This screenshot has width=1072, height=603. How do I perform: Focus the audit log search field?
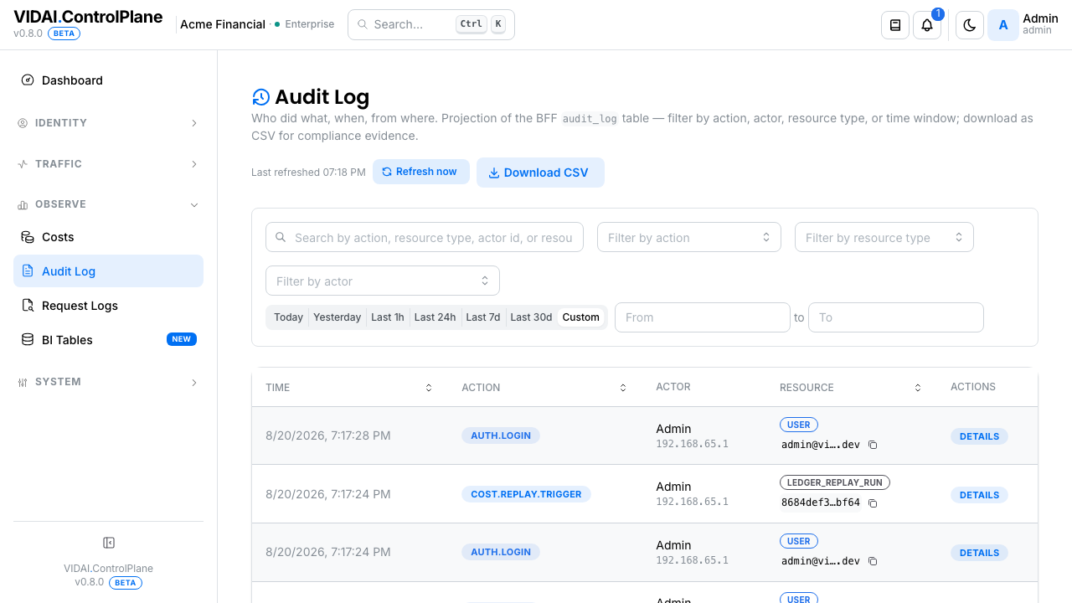pos(425,238)
